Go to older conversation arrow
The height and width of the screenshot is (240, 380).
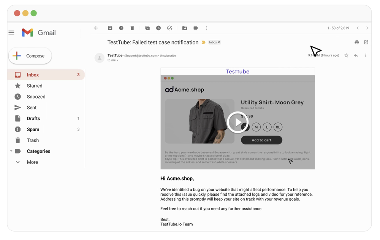coord(367,28)
